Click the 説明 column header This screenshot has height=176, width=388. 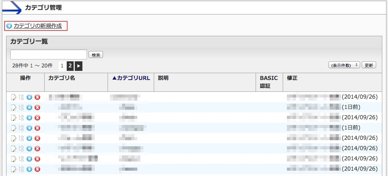click(163, 78)
